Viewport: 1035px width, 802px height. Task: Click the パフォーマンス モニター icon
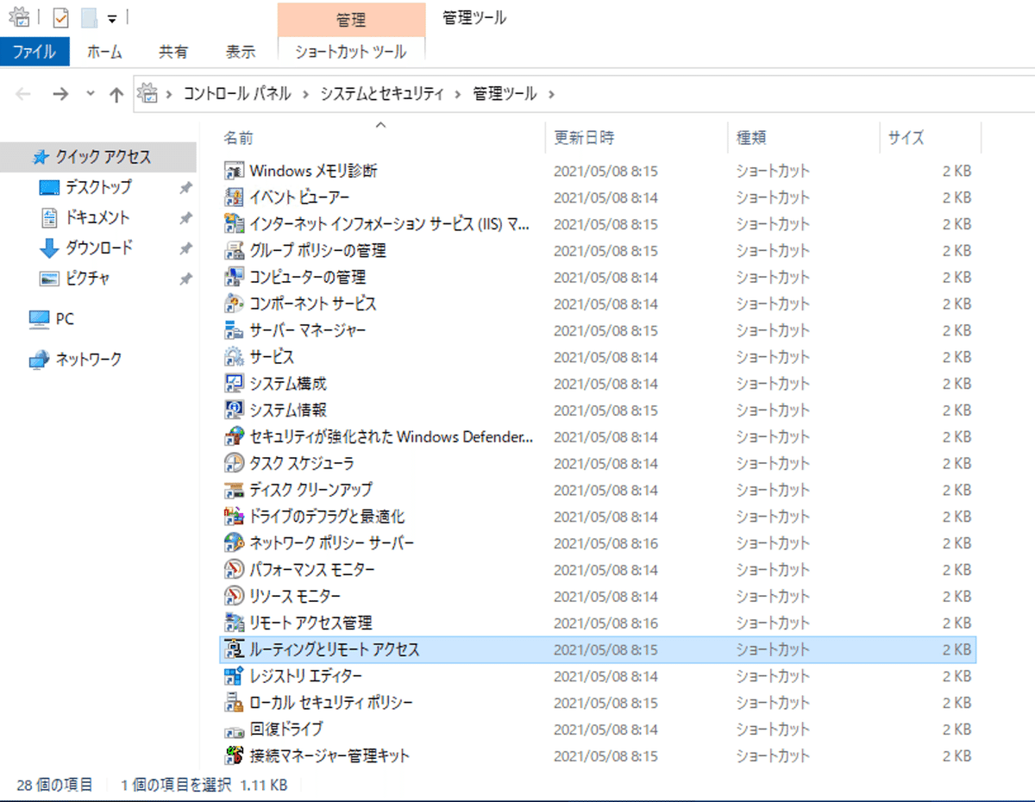[235, 570]
